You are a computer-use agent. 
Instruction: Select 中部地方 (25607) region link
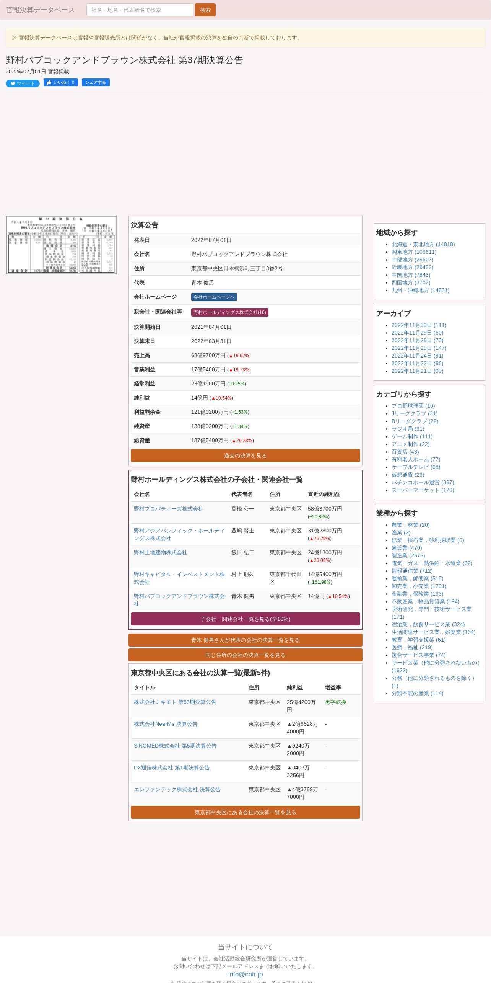(x=412, y=260)
